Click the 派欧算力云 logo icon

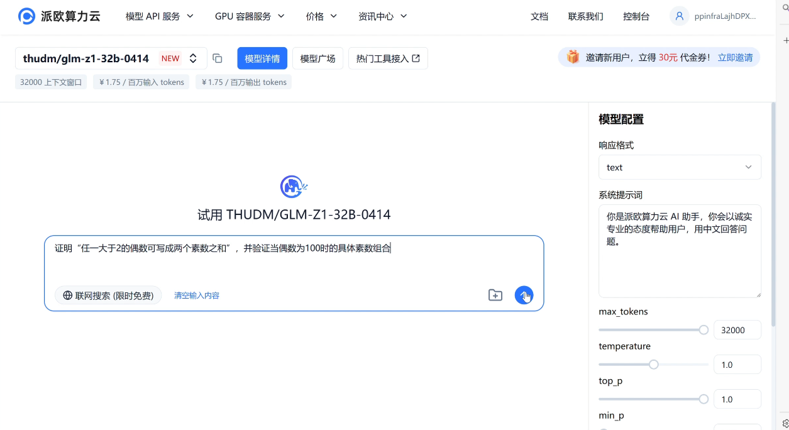pos(26,16)
